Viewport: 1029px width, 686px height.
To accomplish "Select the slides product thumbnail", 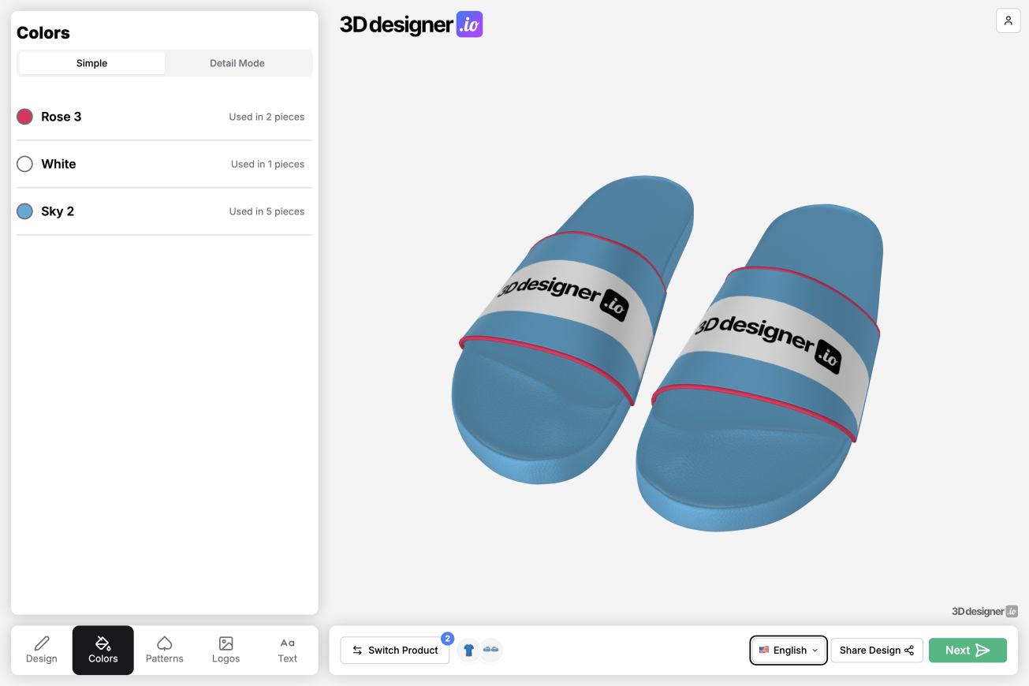I will (x=491, y=651).
